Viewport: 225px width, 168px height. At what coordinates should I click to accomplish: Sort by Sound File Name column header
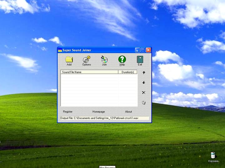coord(89,72)
